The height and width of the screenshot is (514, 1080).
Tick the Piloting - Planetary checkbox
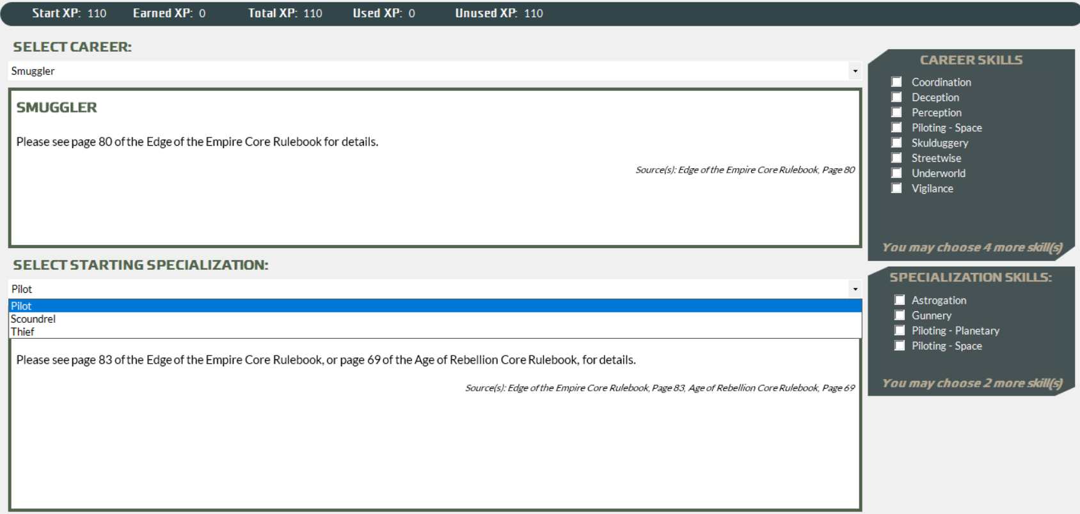(900, 331)
